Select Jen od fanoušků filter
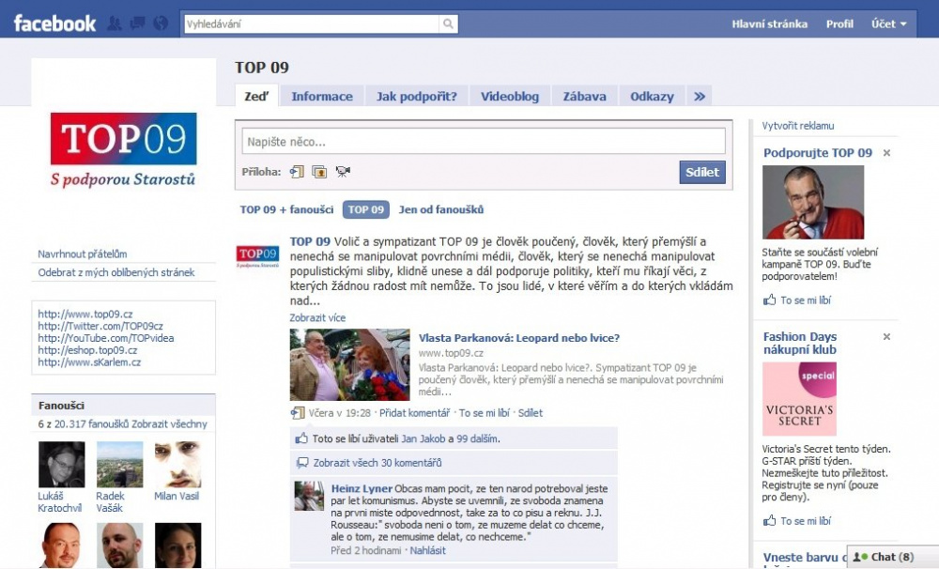The image size is (939, 569). 441,209
